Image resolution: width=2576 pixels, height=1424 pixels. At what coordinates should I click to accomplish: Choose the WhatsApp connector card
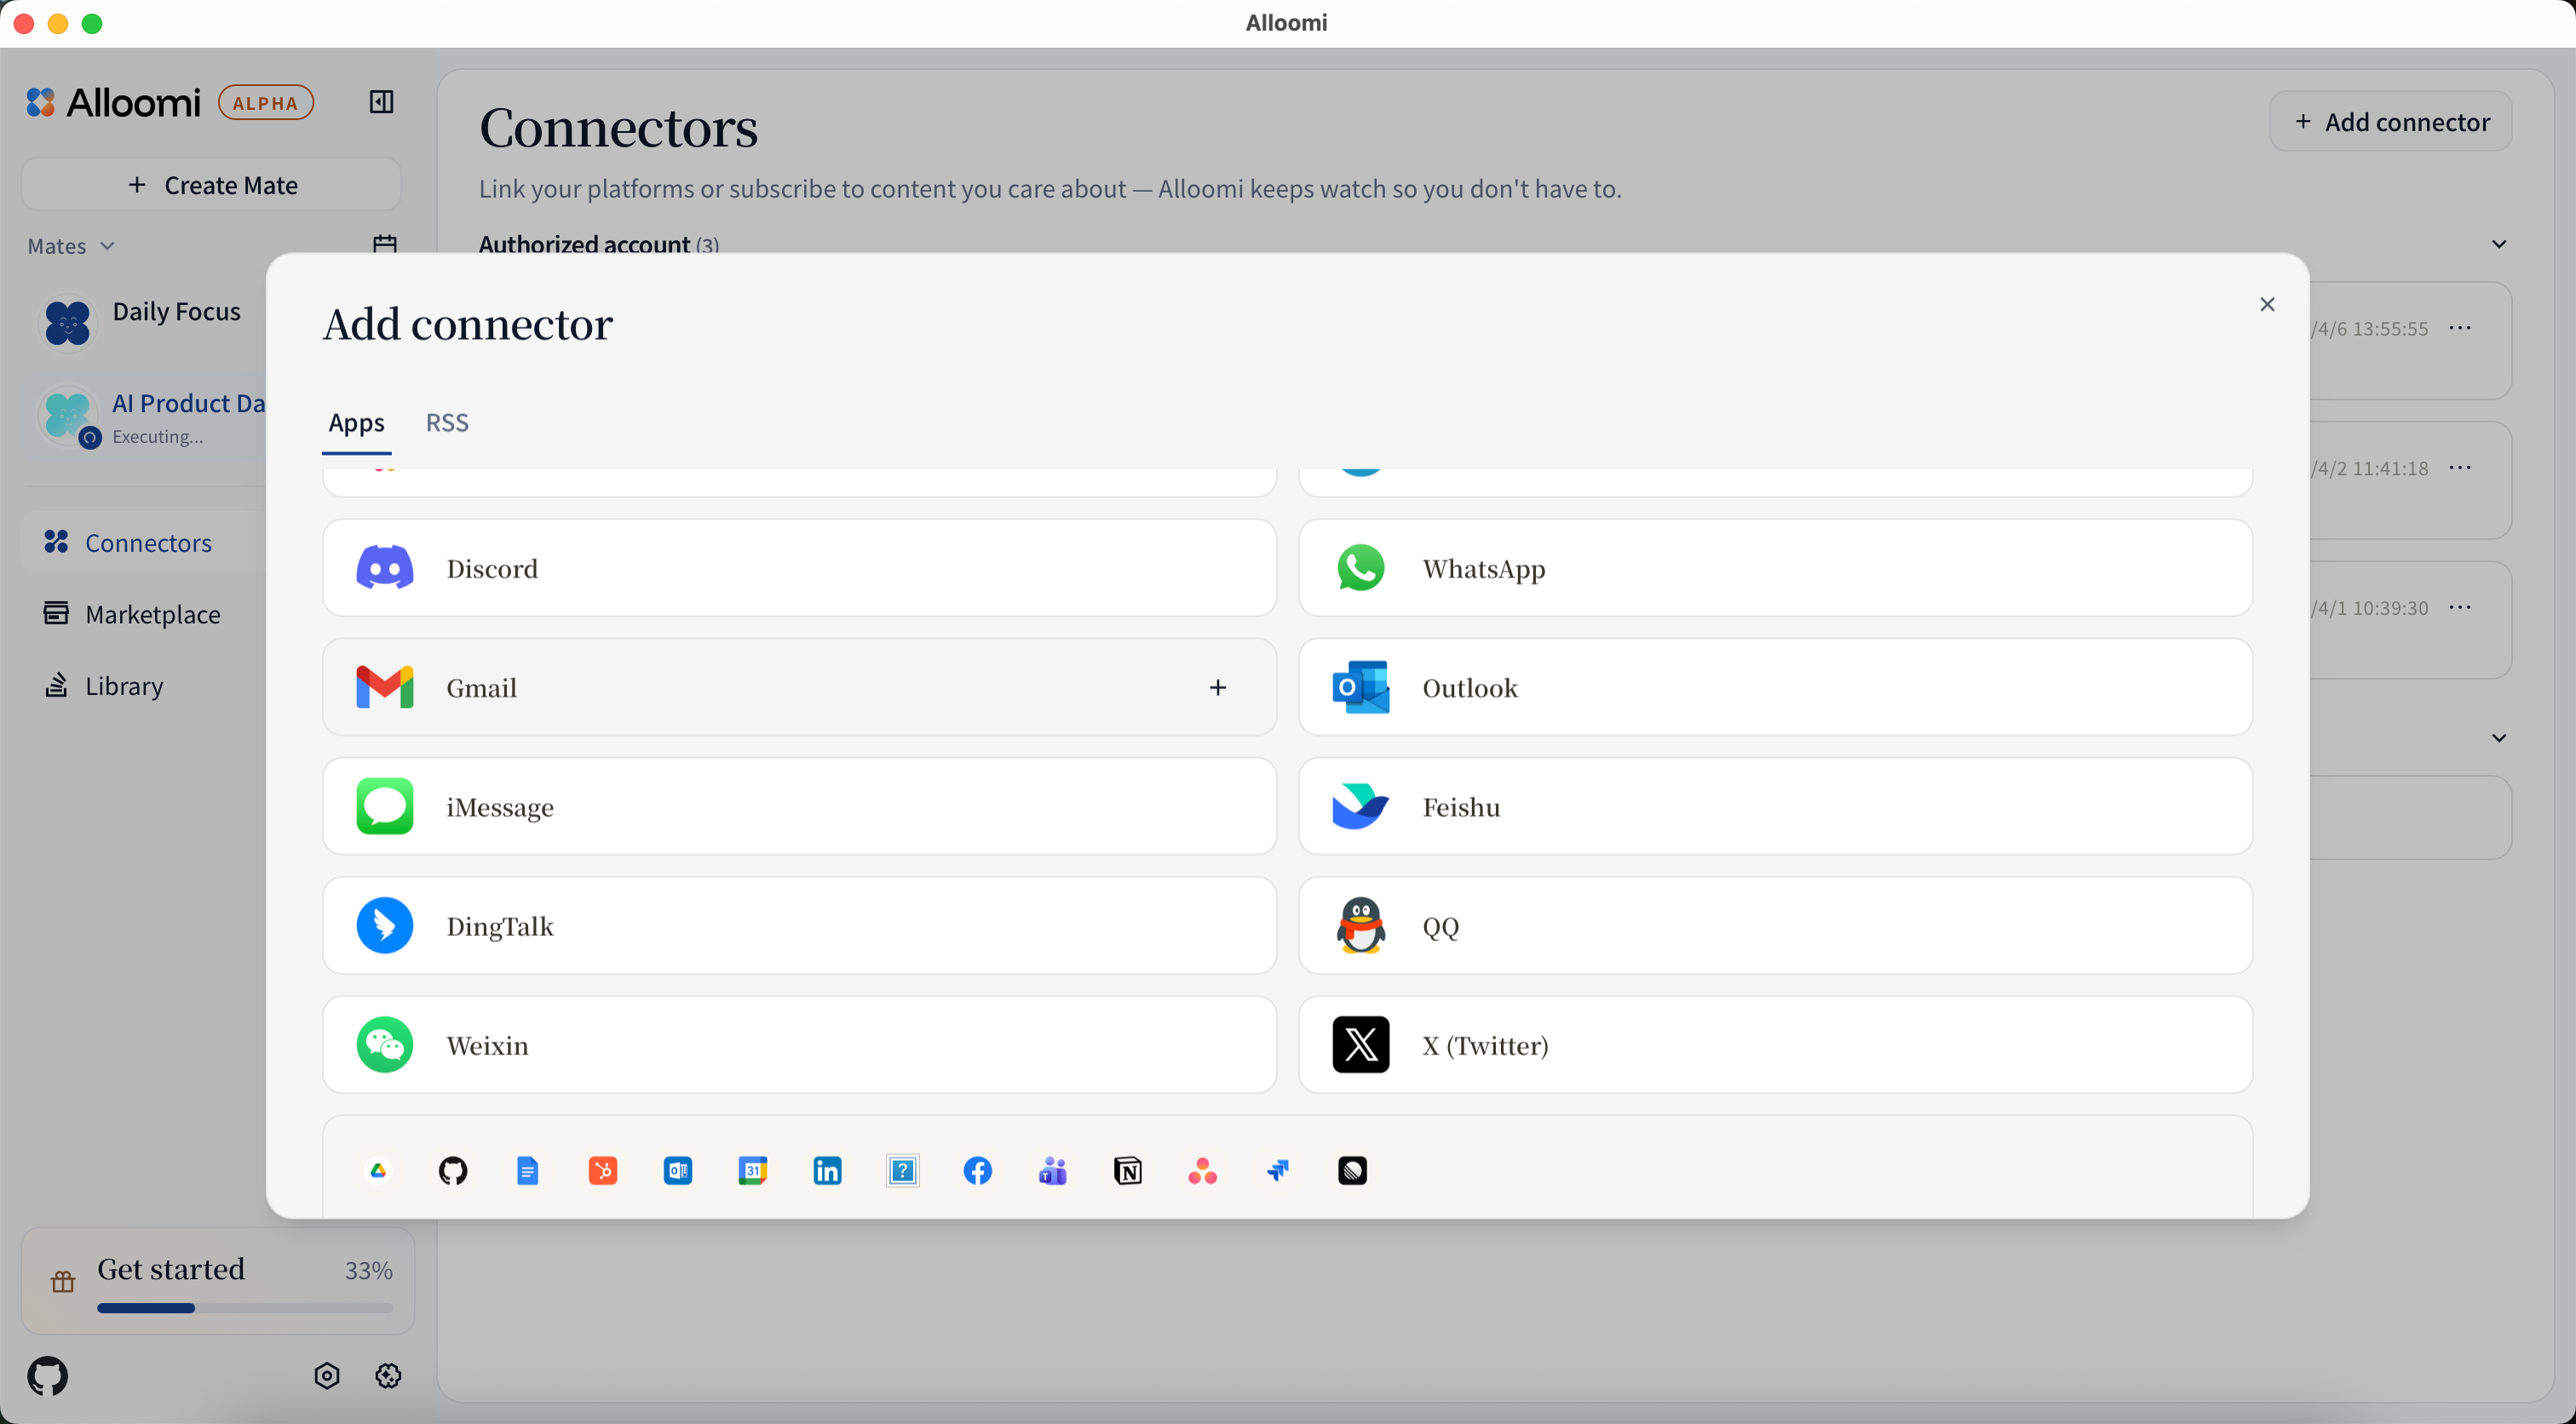[x=1774, y=568]
